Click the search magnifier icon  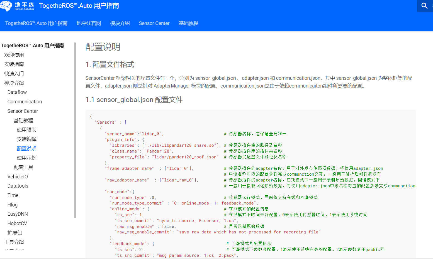pyautogui.click(x=424, y=6)
